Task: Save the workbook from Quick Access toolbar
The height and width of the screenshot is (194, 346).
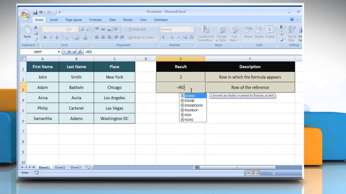Action: pyautogui.click(x=35, y=12)
